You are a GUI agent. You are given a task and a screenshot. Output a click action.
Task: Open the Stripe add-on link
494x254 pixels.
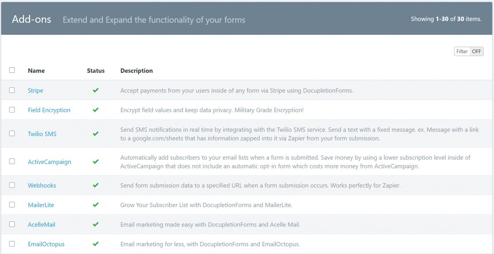(x=35, y=90)
